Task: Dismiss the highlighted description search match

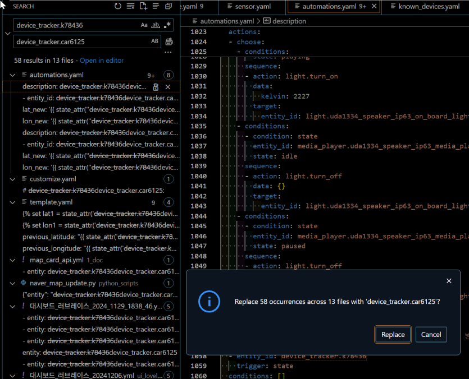Action: pos(168,87)
